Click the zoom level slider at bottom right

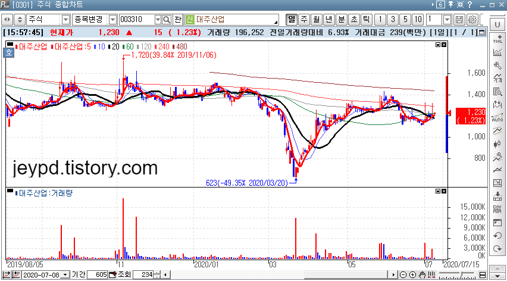[x=457, y=275]
